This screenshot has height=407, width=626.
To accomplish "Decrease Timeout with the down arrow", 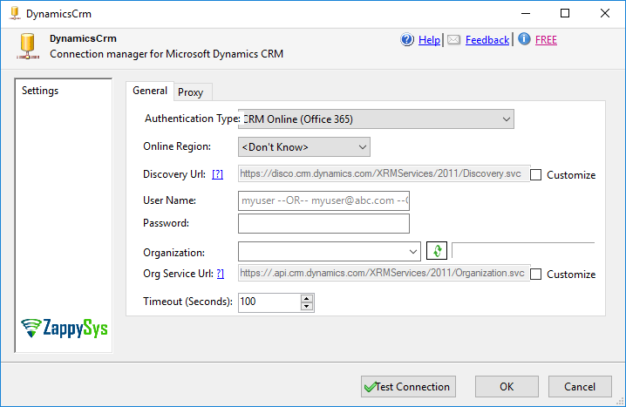I will click(x=307, y=307).
